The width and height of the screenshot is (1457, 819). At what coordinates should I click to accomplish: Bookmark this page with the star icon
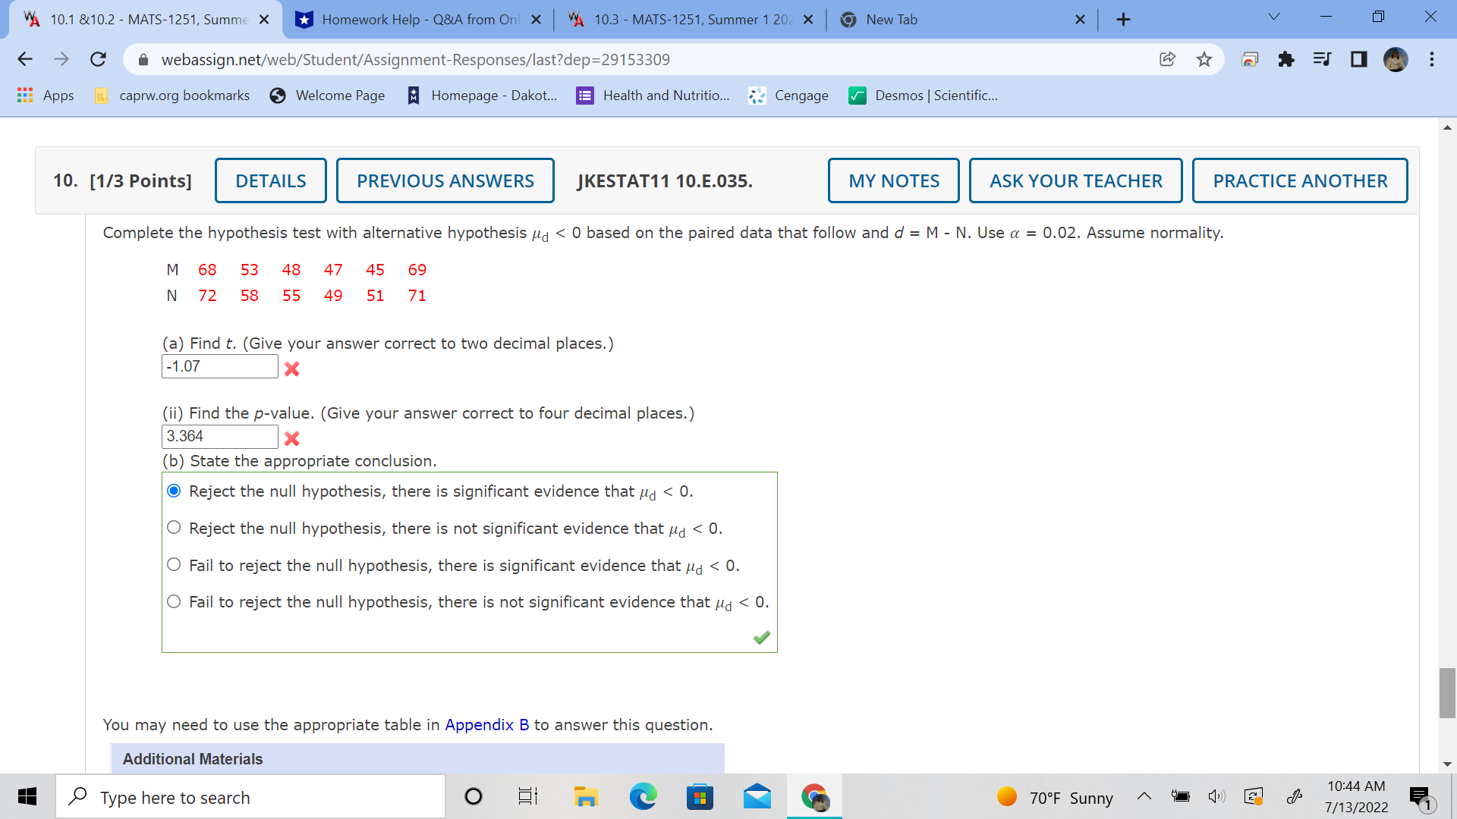click(1204, 59)
